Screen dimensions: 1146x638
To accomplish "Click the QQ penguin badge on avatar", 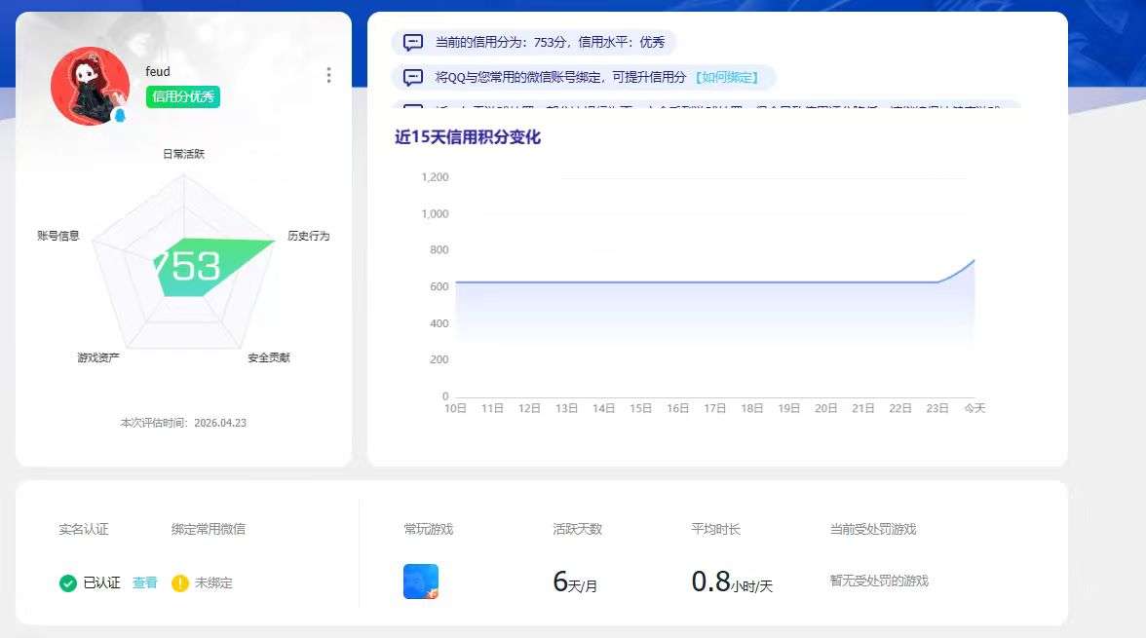I will point(120,115).
